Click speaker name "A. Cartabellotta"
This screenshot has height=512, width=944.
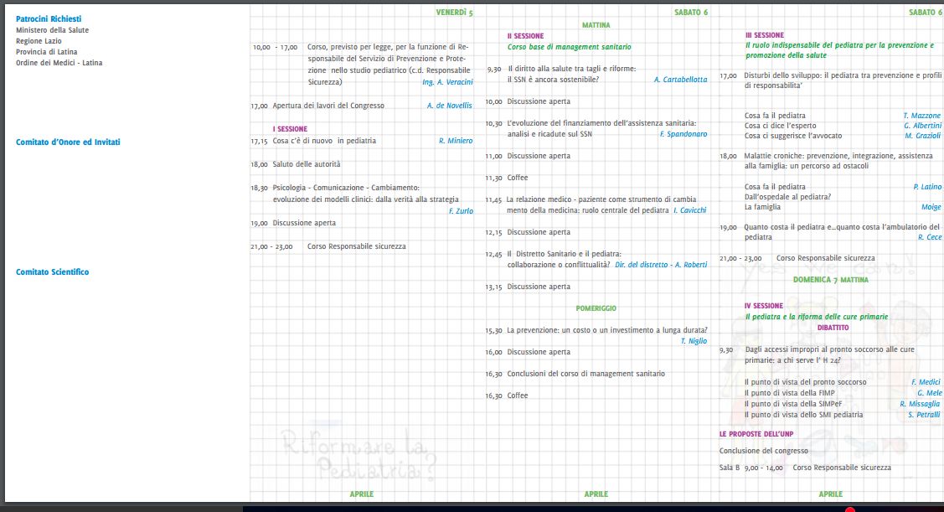point(680,80)
